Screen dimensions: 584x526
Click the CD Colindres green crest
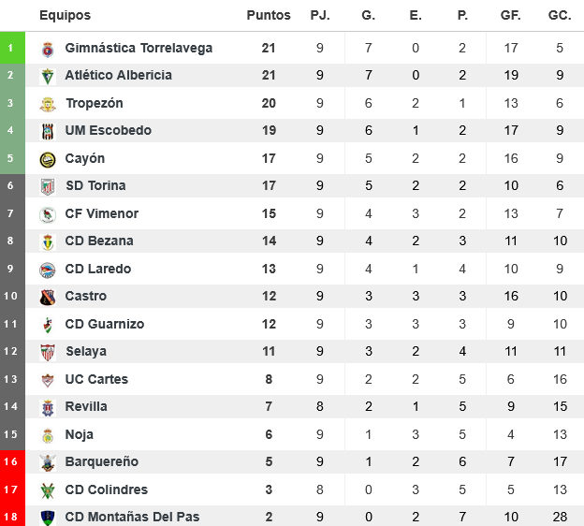point(48,489)
